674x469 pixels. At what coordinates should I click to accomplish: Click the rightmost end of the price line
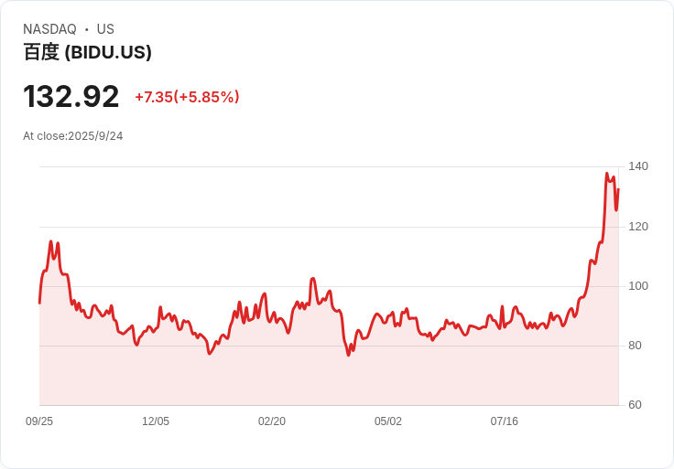(x=618, y=189)
